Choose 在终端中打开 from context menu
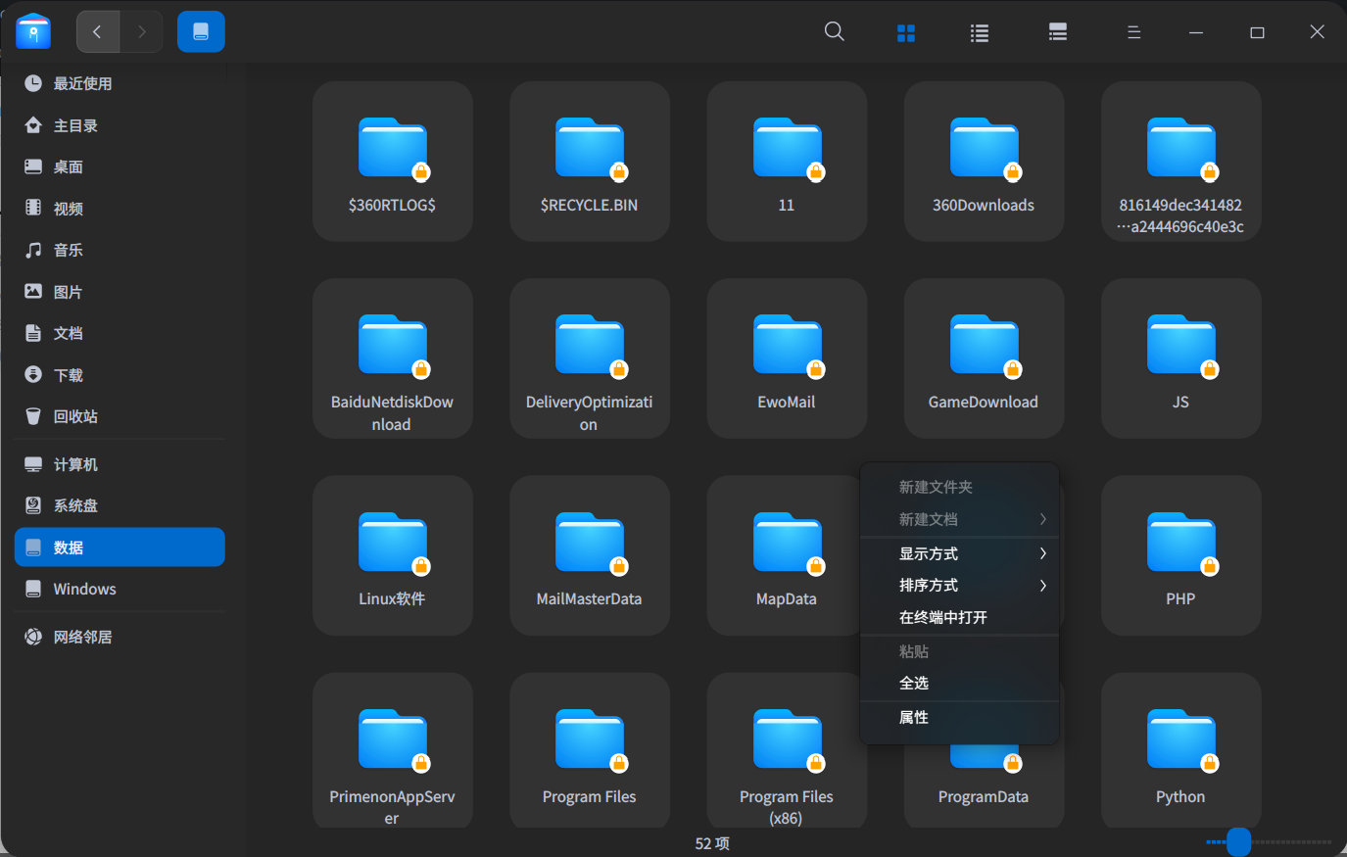This screenshot has height=857, width=1347. (x=960, y=617)
